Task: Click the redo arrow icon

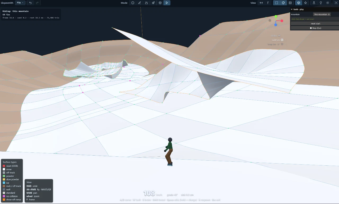Action: (37, 3)
